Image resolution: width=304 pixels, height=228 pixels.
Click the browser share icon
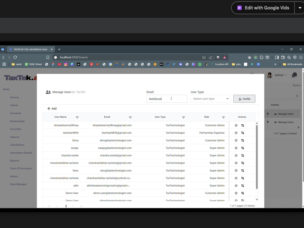211,57
